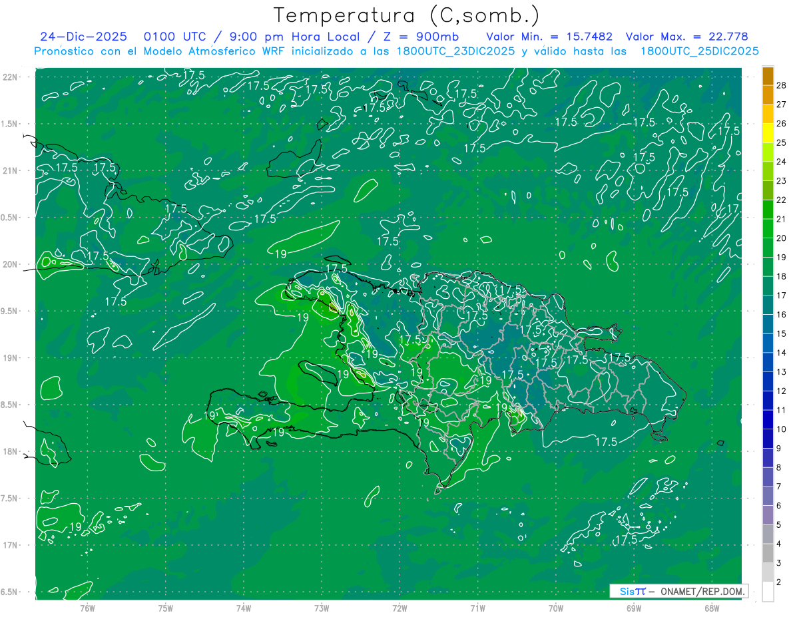Click the legend value "25"
Screen dimensions: 799x617
782,142
